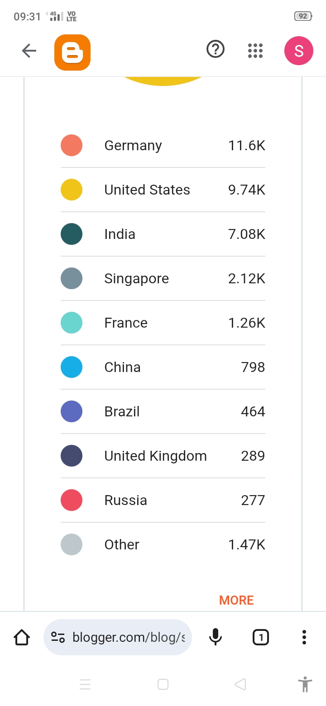
Task: Open the help question mark icon
Action: 216,49
